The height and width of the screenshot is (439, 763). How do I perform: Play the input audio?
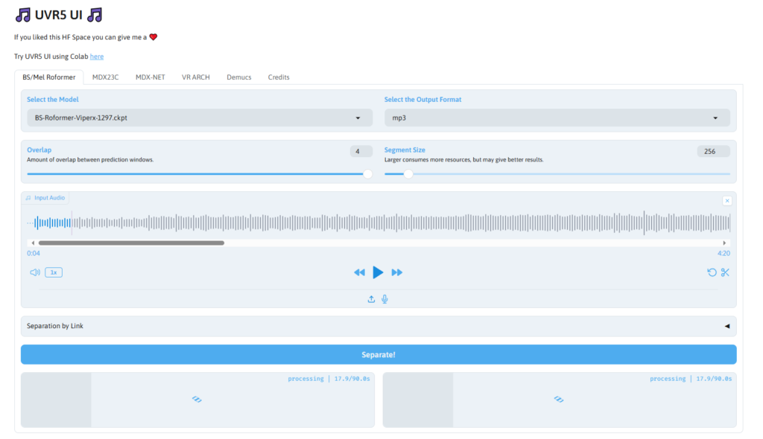378,272
